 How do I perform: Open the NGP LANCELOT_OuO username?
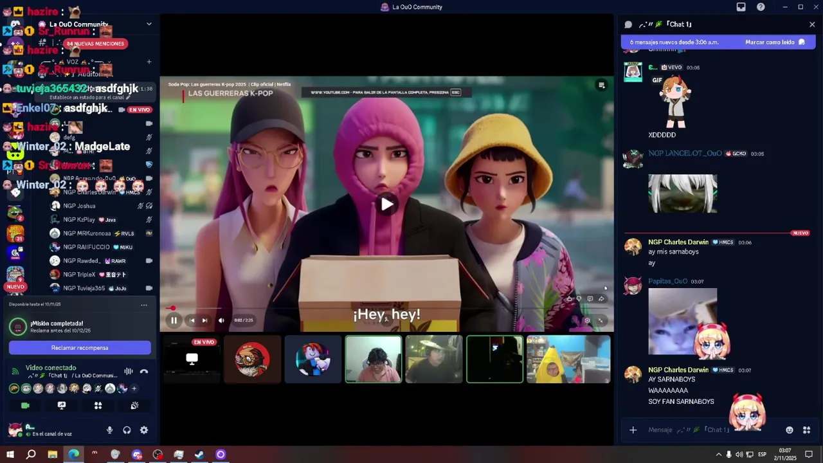coord(685,153)
